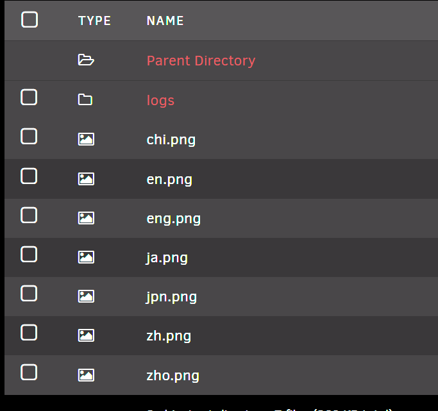Click the open-folder icon for Parent Directory

pyautogui.click(x=85, y=60)
